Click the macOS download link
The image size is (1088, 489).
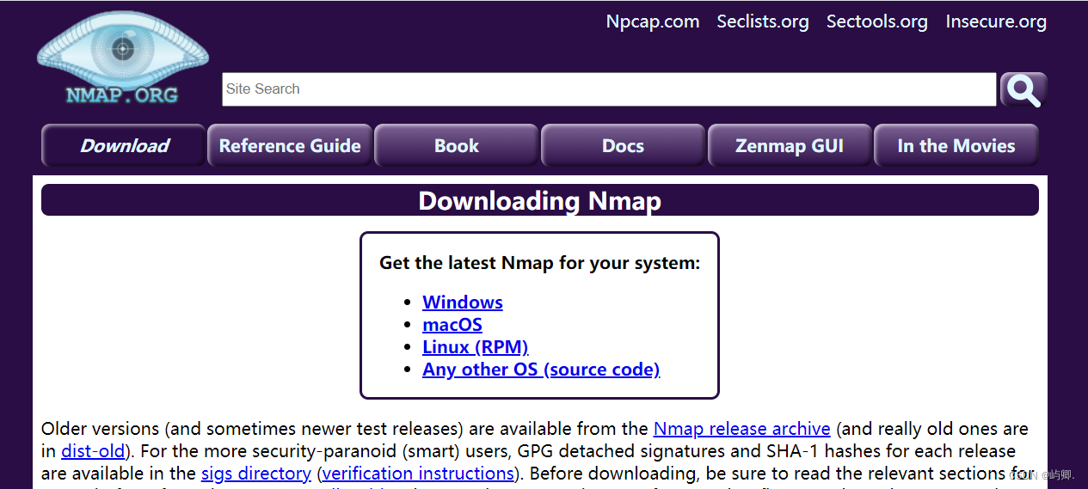coord(452,325)
